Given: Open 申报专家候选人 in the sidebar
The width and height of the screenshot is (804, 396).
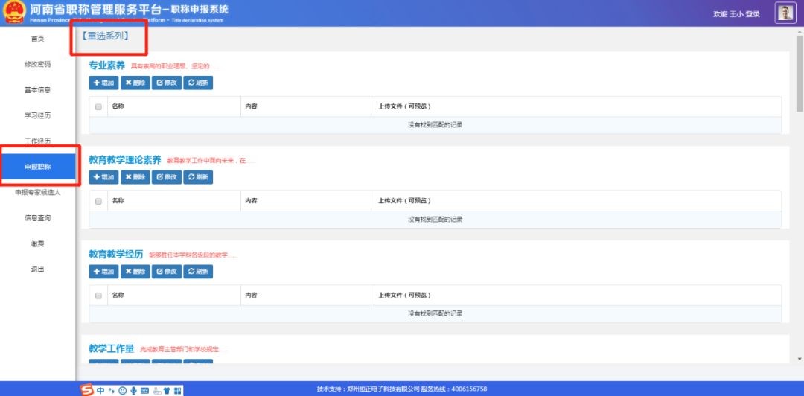Looking at the screenshot, I should point(37,192).
